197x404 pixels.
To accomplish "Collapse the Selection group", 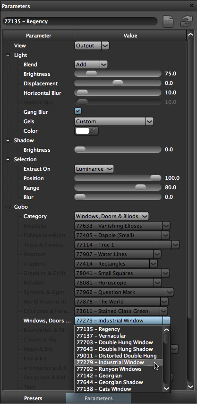I will (x=8, y=159).
